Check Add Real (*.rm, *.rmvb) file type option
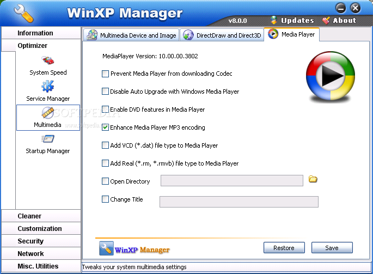The height and width of the screenshot is (274, 373). point(105,163)
